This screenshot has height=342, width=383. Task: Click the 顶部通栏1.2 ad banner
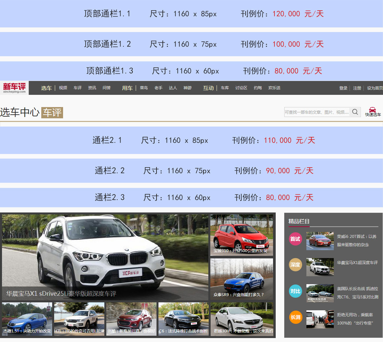(x=191, y=44)
